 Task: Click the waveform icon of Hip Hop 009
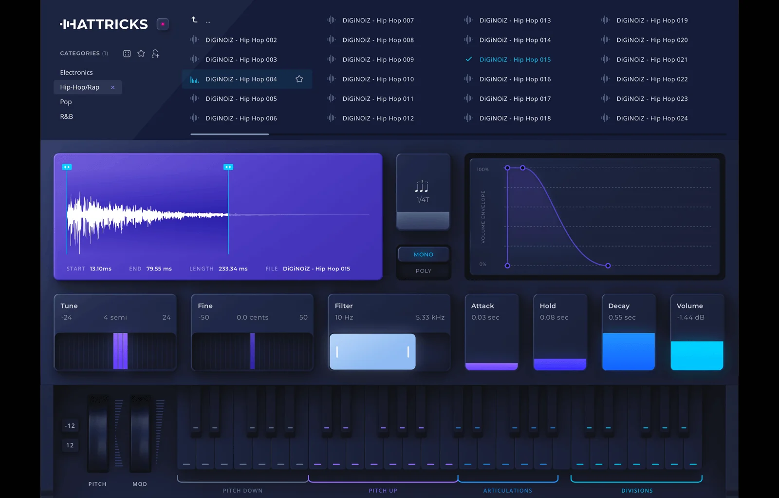332,59
